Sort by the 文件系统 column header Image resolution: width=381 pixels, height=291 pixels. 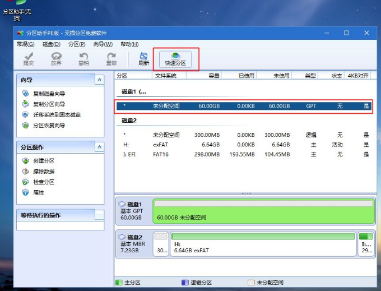click(x=166, y=75)
